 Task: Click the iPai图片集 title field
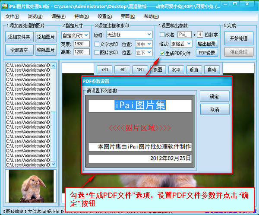coord(140,106)
